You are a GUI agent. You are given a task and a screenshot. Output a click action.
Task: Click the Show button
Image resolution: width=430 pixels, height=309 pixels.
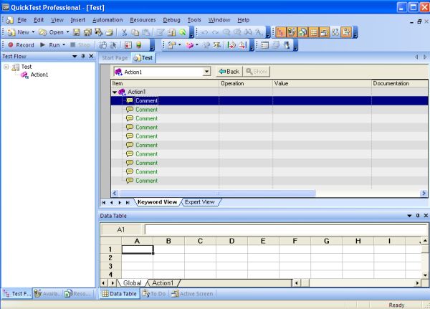coord(257,72)
